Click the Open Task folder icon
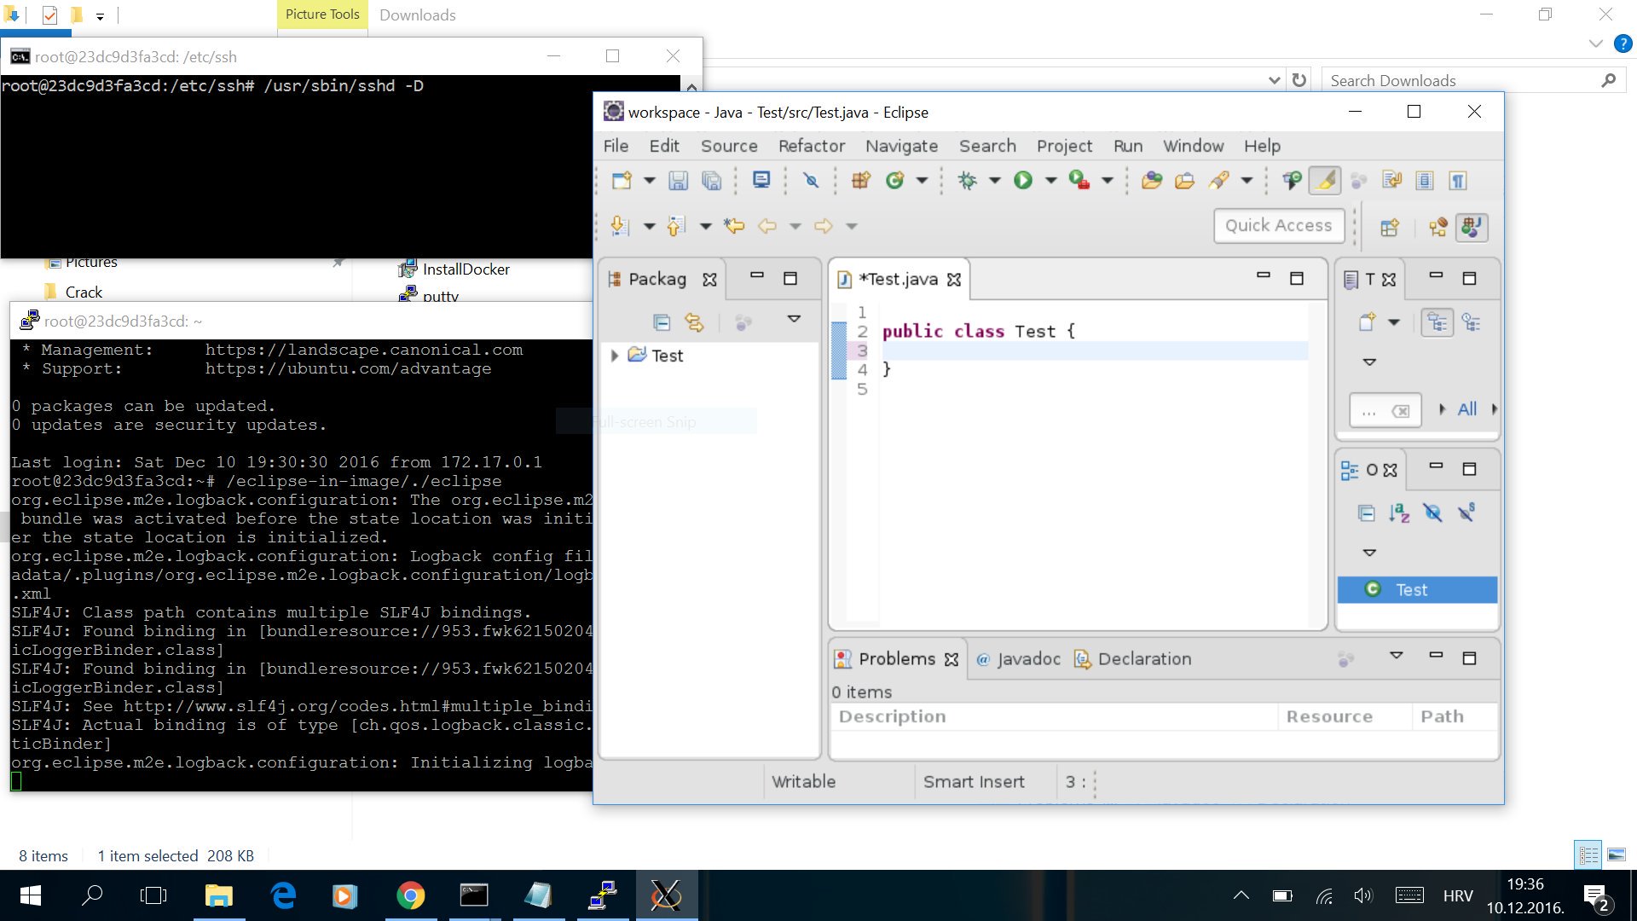The height and width of the screenshot is (921, 1637). (1185, 180)
